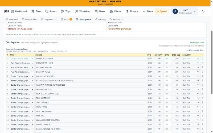Delete the DOCUMENTS - MIKE expense line
Viewport: 213px width, 133px height.
(202, 63)
